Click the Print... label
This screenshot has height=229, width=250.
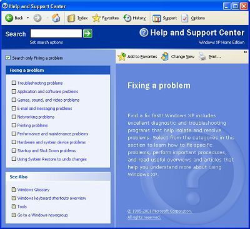tap(214, 57)
